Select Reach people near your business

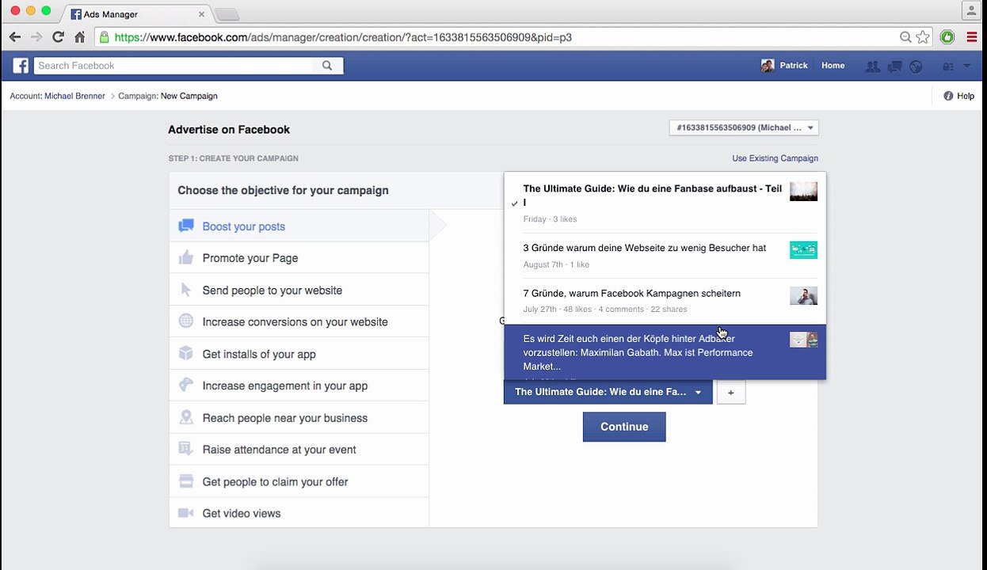[299, 418]
